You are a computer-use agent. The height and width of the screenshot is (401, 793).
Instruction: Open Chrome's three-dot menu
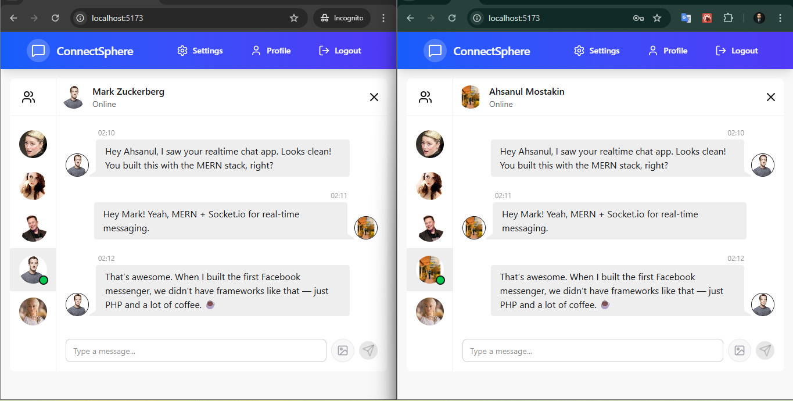tap(780, 18)
